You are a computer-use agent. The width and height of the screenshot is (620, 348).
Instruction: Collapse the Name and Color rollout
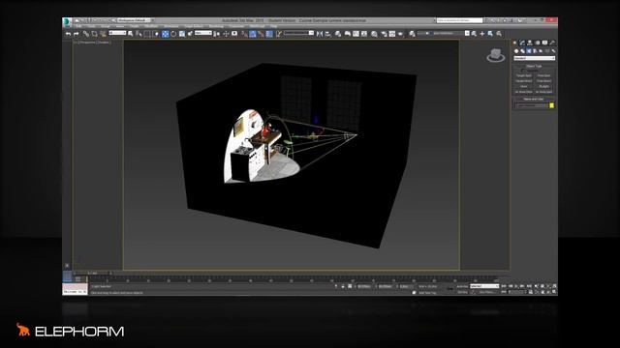[x=534, y=99]
